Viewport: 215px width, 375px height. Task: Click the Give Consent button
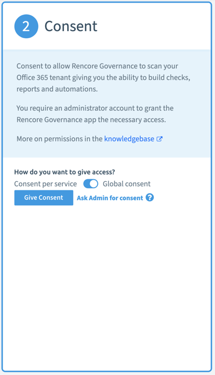(x=44, y=198)
